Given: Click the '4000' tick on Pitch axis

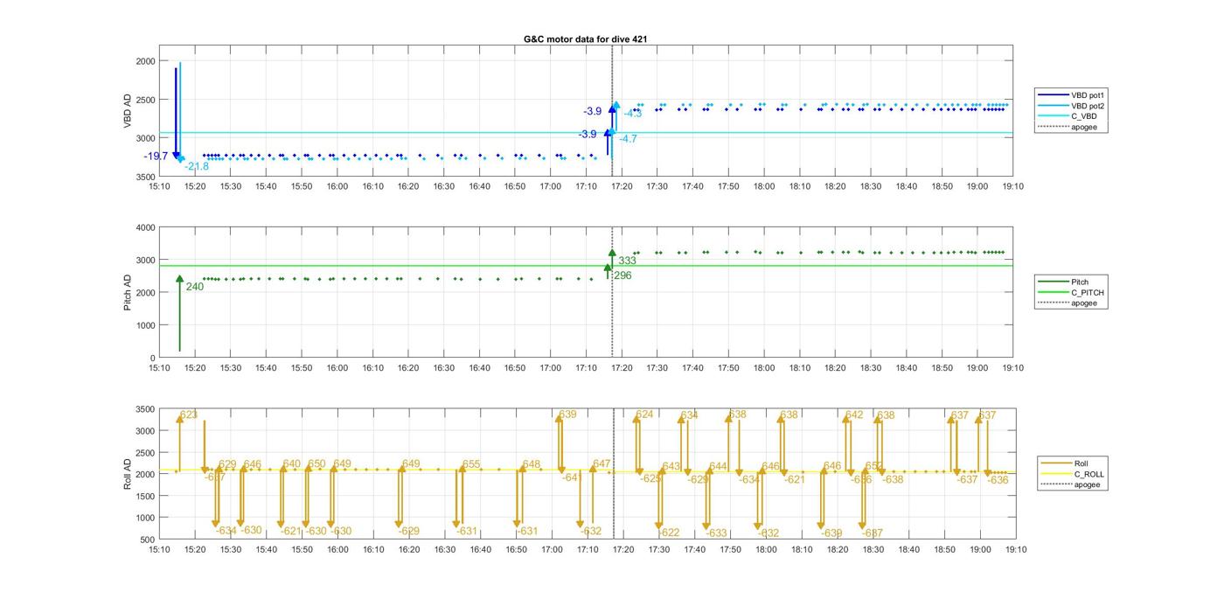Looking at the screenshot, I should [x=145, y=228].
